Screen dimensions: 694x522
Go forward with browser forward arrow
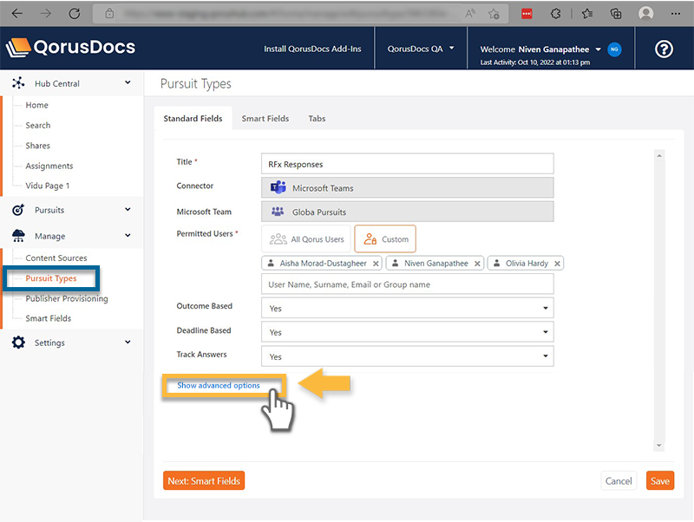pos(46,14)
